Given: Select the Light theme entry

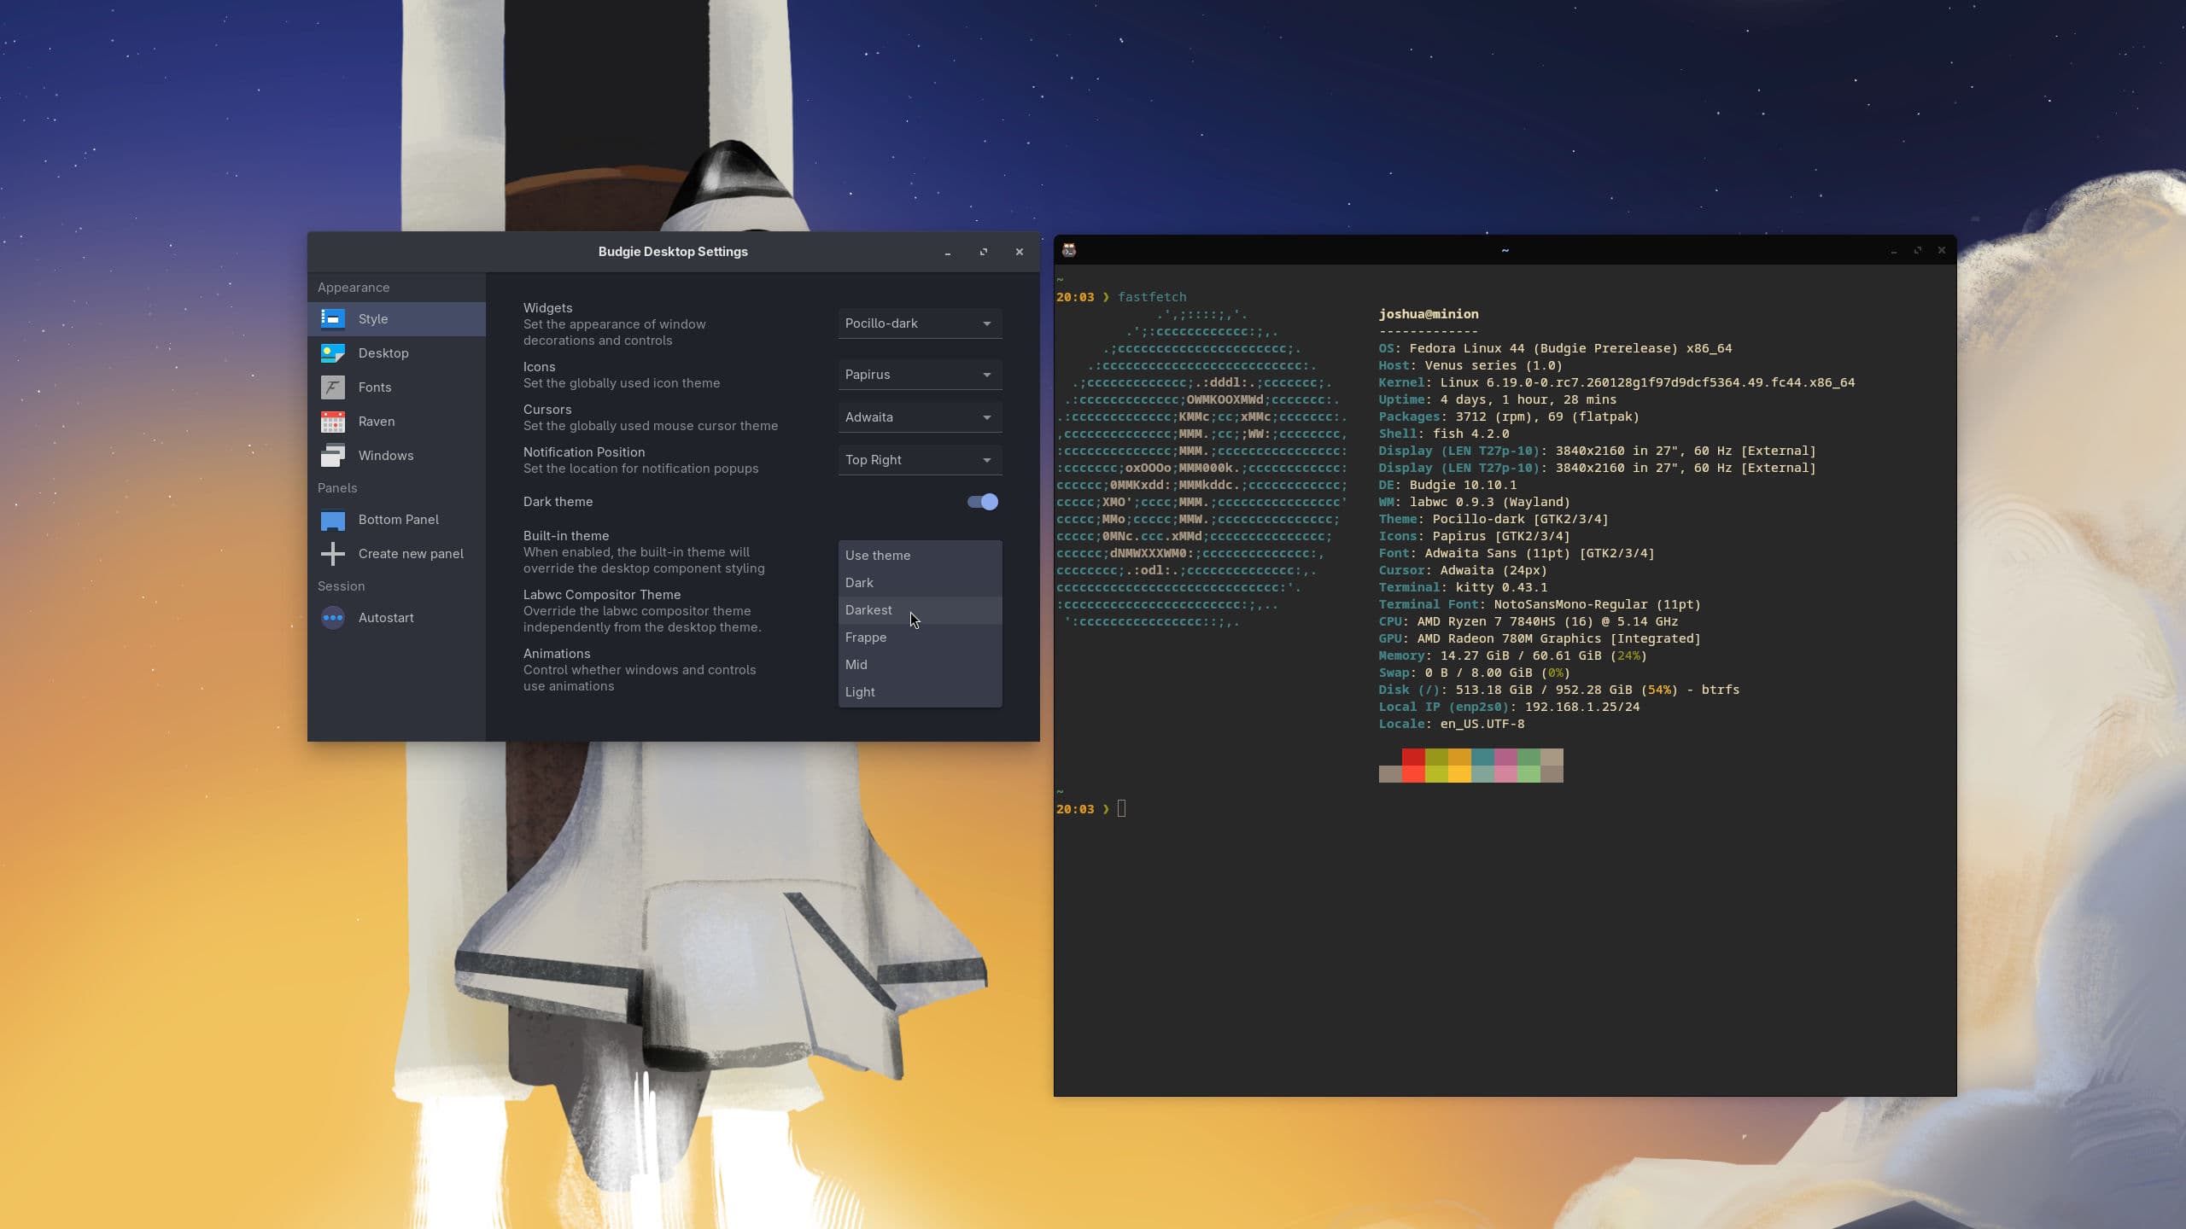Looking at the screenshot, I should coord(860,692).
